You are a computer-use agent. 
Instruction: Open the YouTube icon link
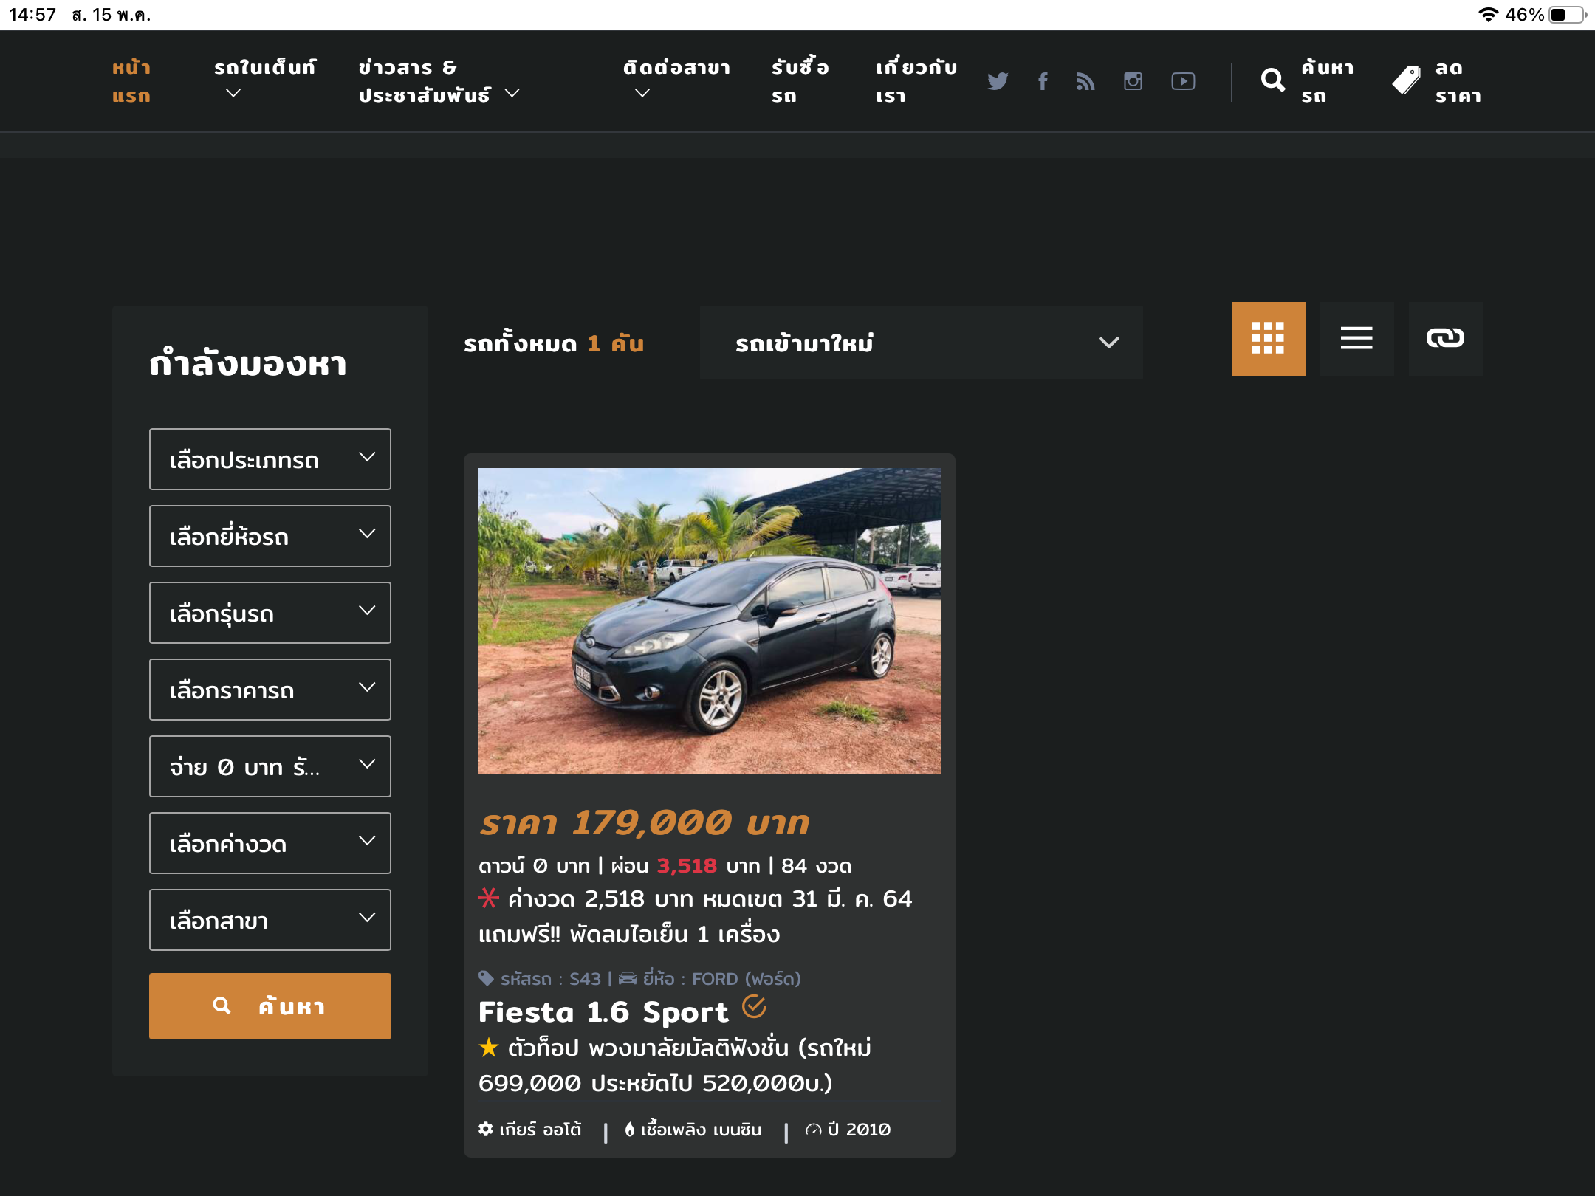click(x=1183, y=81)
